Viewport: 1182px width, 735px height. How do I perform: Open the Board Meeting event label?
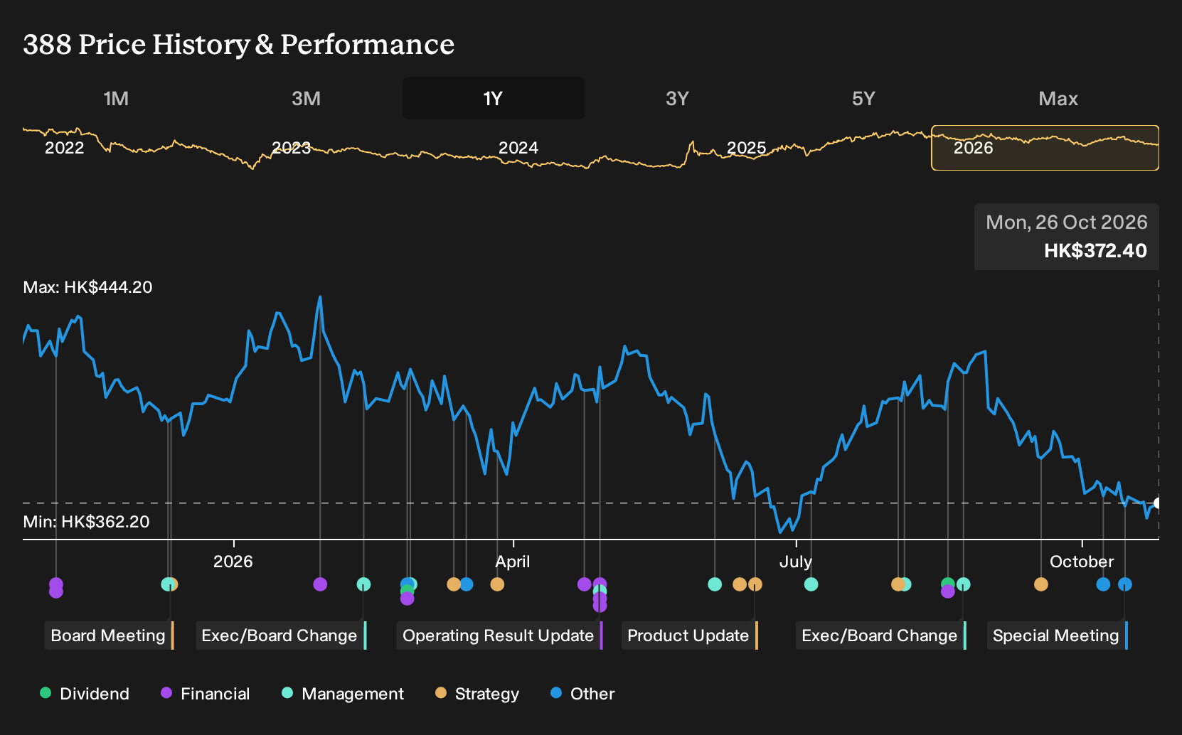(110, 635)
